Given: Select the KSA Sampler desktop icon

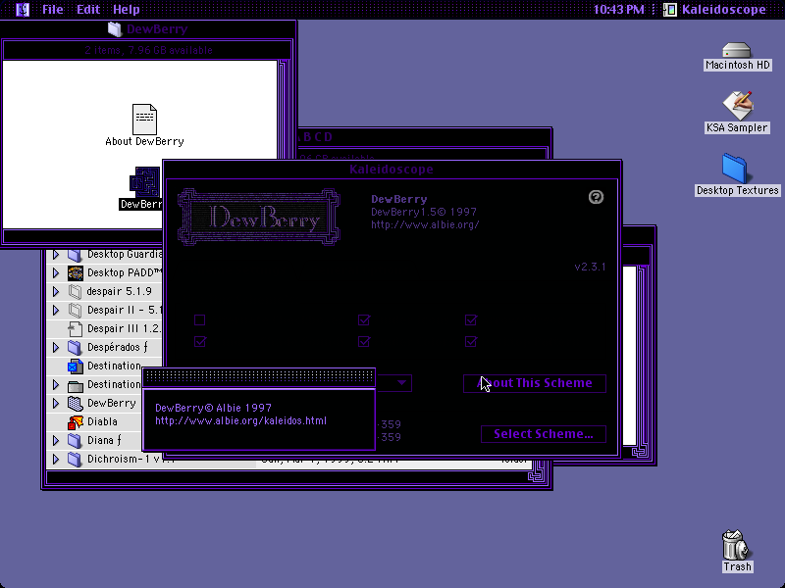Looking at the screenshot, I should (737, 105).
